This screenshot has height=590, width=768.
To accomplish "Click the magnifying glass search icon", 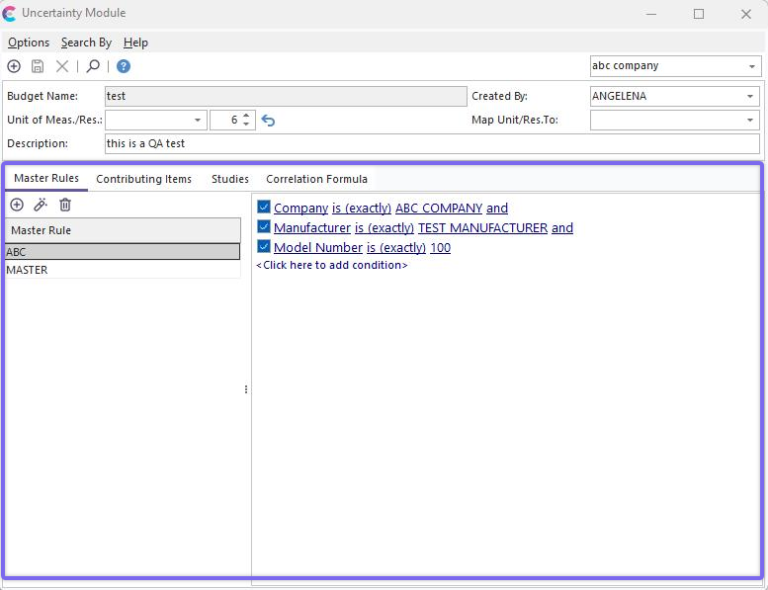I will 93,66.
